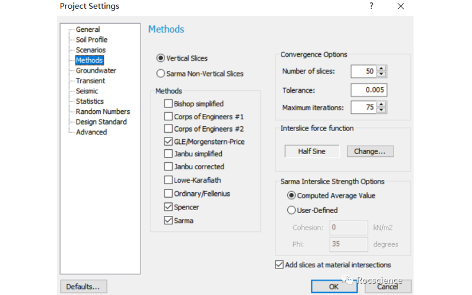Click the help question mark icon

(371, 6)
